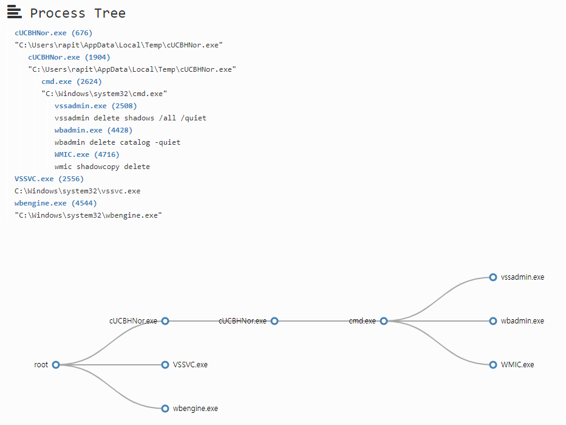Select the VSSVC.exe node circle
The width and height of the screenshot is (566, 425).
165,365
